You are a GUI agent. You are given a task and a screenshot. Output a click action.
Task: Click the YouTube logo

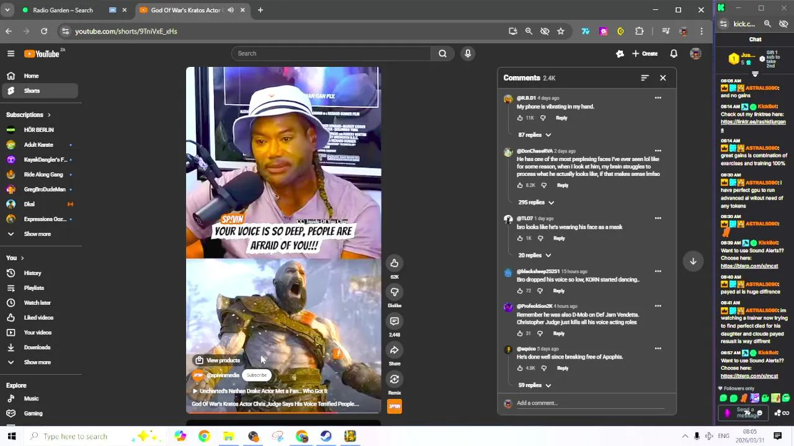(42, 54)
